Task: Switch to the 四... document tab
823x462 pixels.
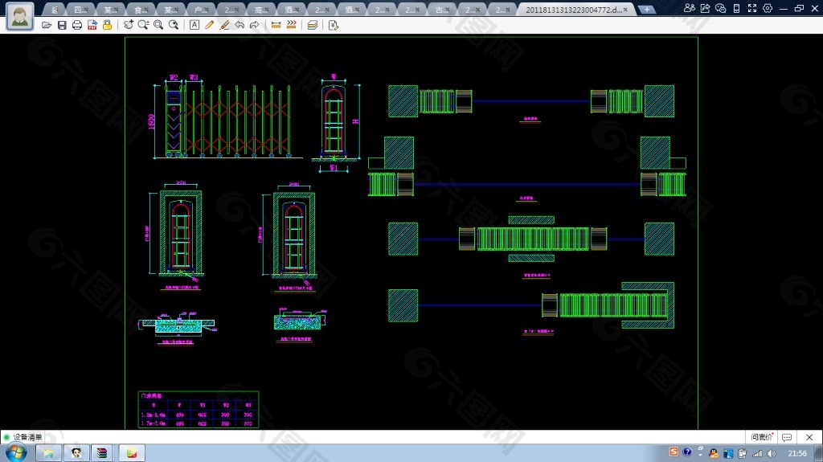Action: [80, 10]
